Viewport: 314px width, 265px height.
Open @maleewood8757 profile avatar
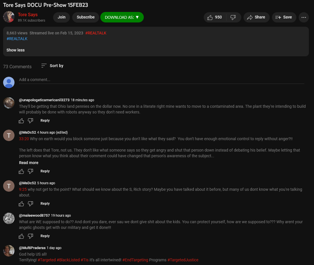pos(9,218)
